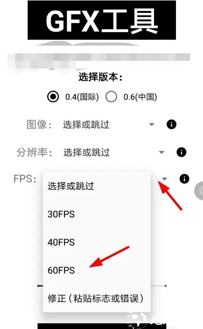Tap the GFX工具 title banner
Viewport: 203px width, 329px height.
click(x=102, y=20)
